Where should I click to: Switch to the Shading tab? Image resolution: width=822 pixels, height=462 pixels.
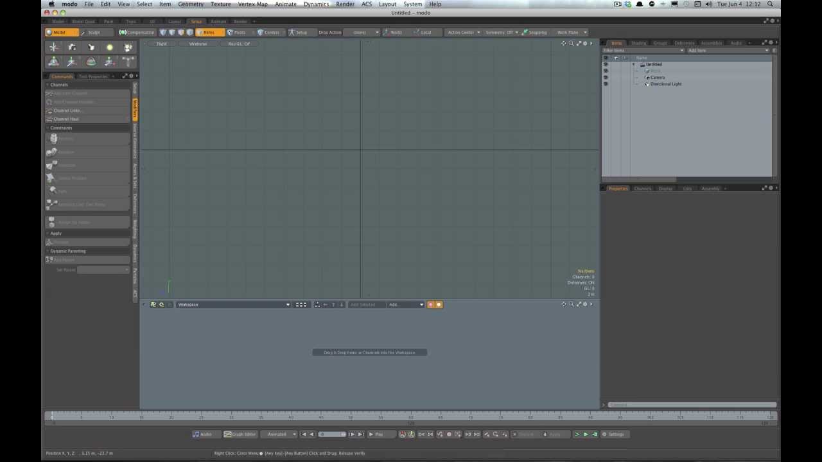click(x=638, y=43)
